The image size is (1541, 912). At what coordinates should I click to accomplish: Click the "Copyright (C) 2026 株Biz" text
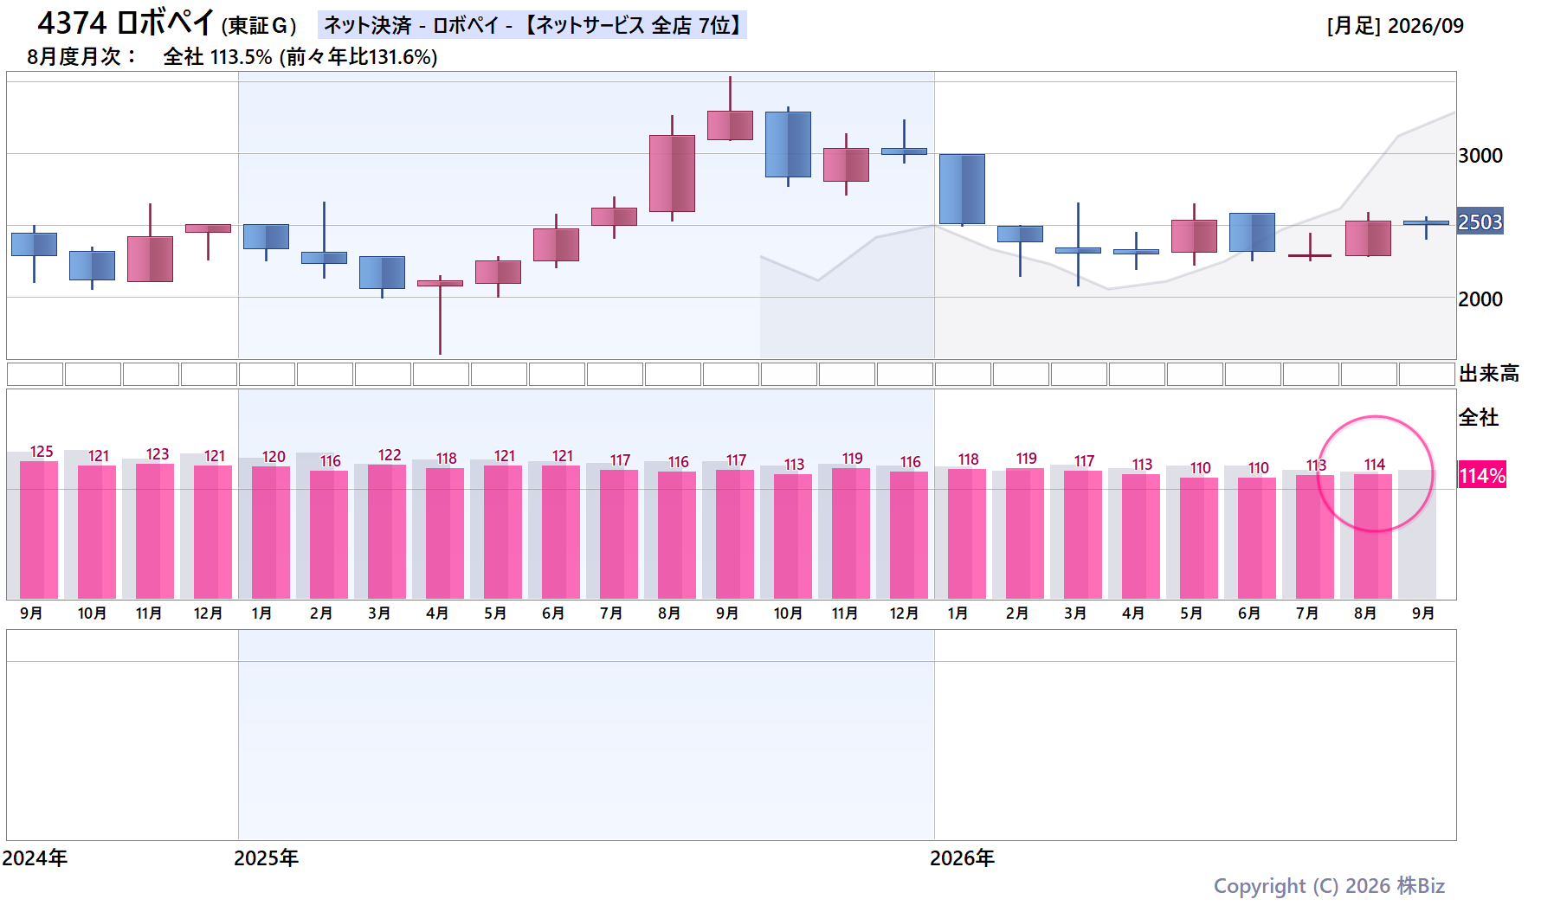click(1329, 886)
